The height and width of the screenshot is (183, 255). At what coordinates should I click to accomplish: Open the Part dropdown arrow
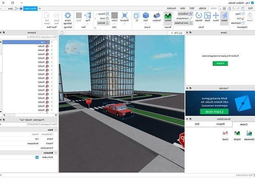click(x=146, y=24)
